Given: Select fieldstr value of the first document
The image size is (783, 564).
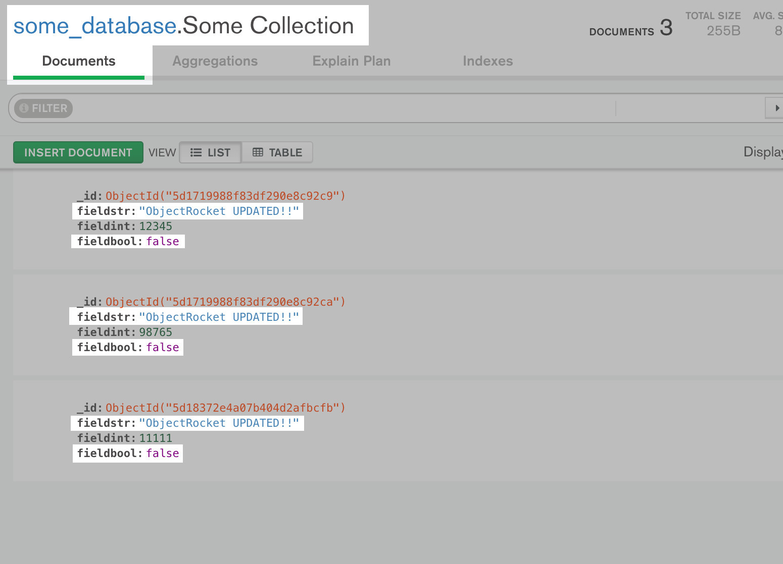Looking at the screenshot, I should [220, 211].
